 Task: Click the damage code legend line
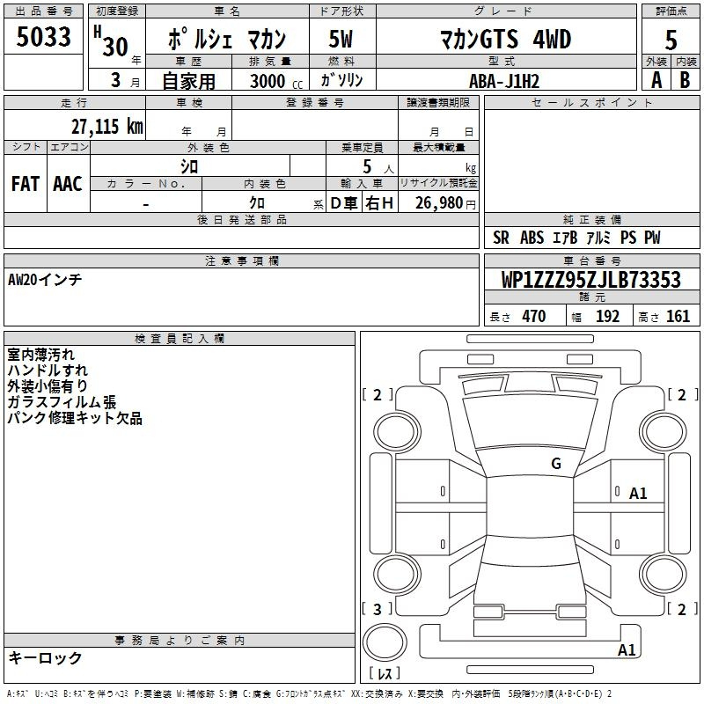310,694
